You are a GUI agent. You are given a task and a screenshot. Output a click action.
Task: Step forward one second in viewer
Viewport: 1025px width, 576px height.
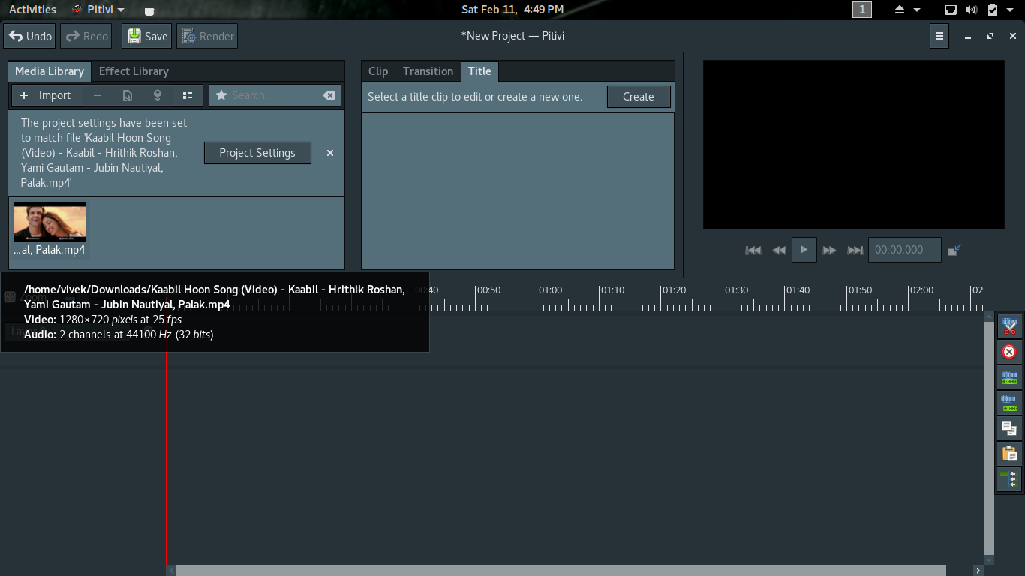tap(829, 250)
